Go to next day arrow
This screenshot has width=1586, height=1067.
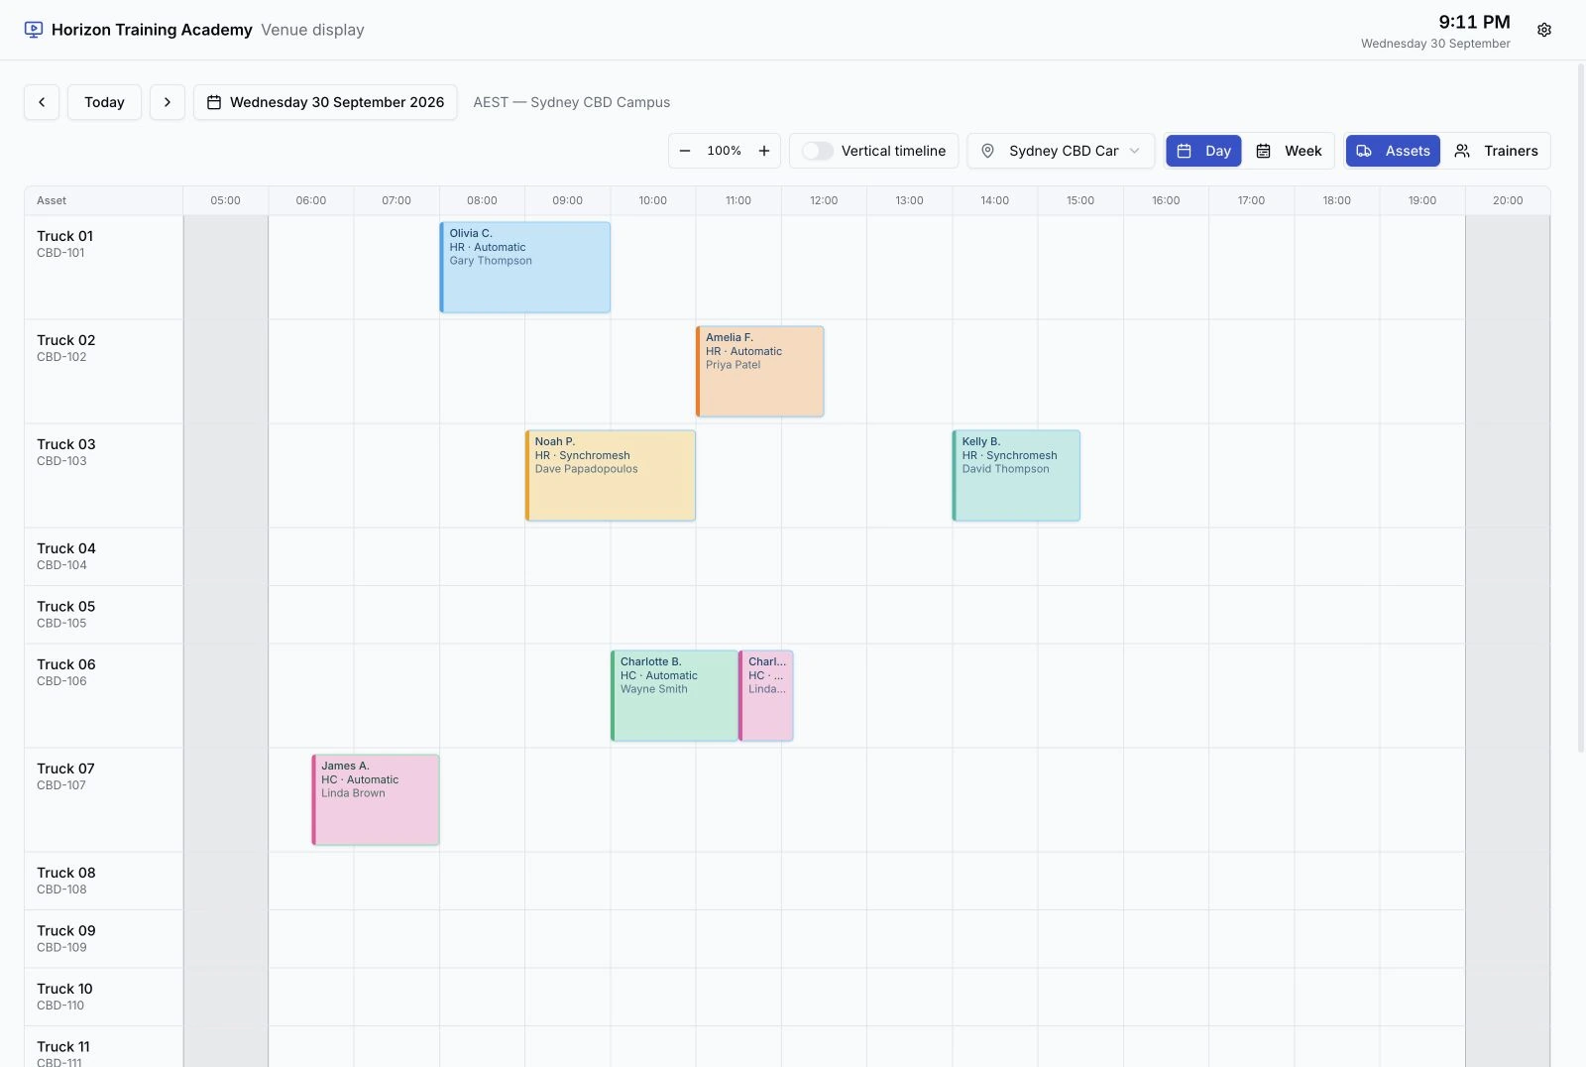(168, 102)
